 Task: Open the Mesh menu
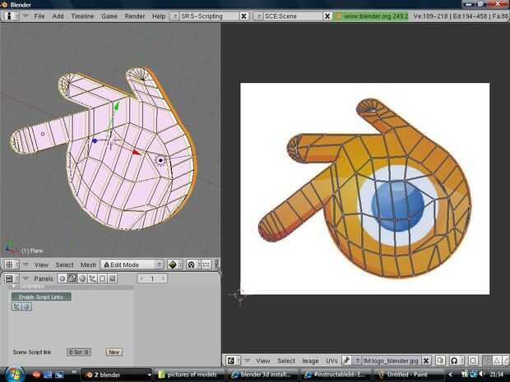[x=88, y=265]
